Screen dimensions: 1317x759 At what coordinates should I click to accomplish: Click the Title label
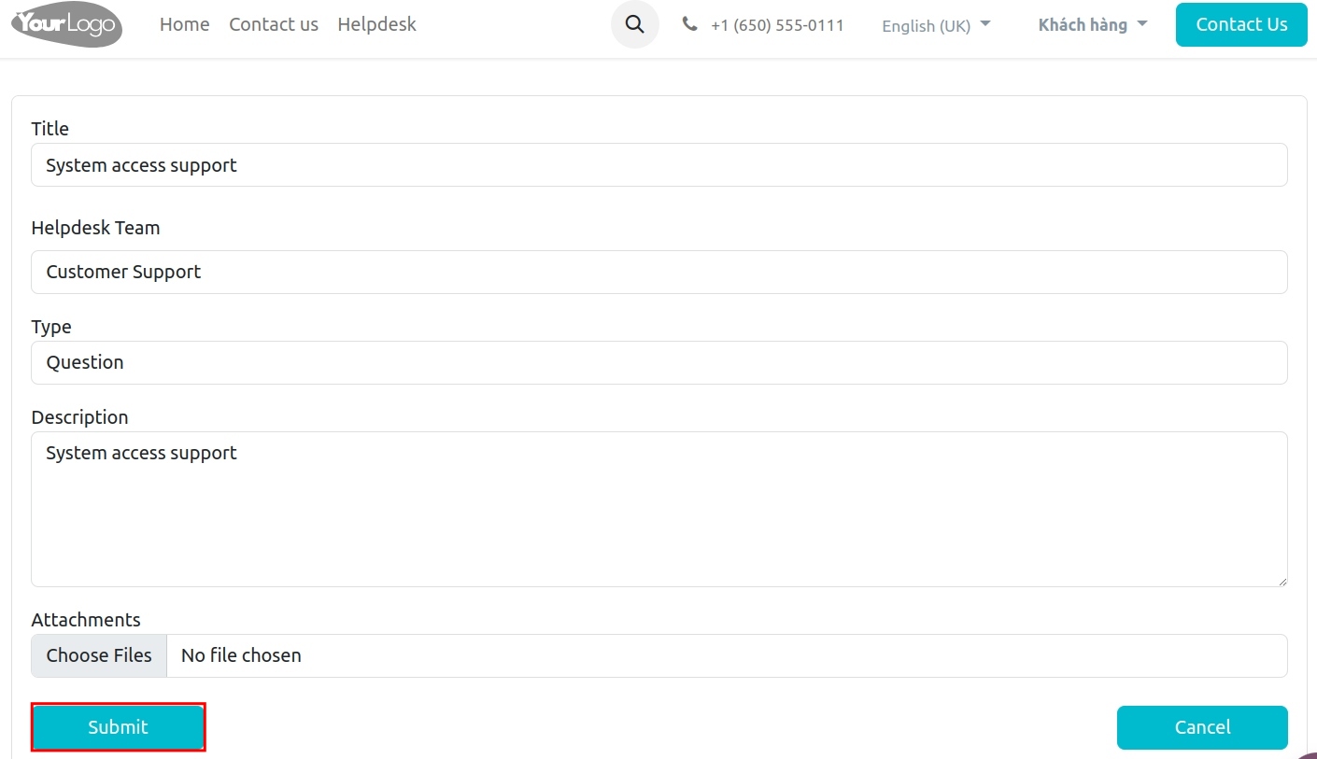50,129
